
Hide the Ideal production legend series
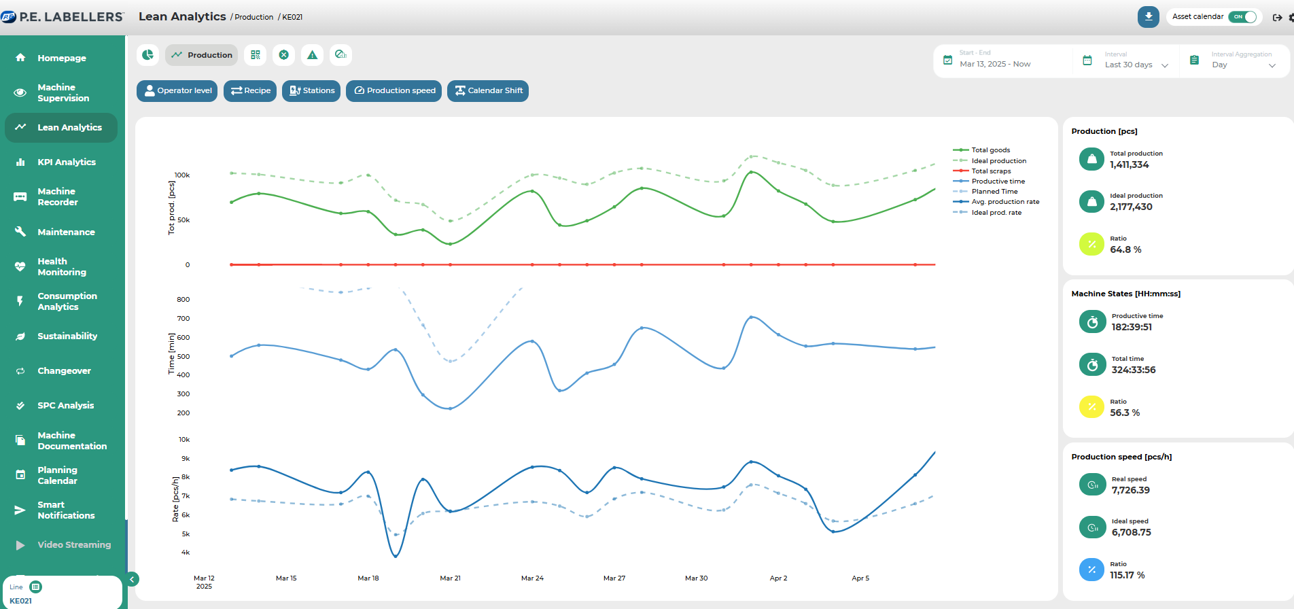click(x=998, y=161)
